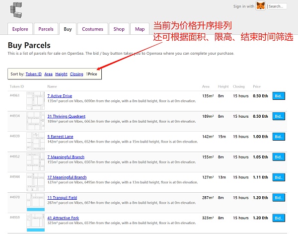Bid on the 41 Attractive Fork parcel

279,218
